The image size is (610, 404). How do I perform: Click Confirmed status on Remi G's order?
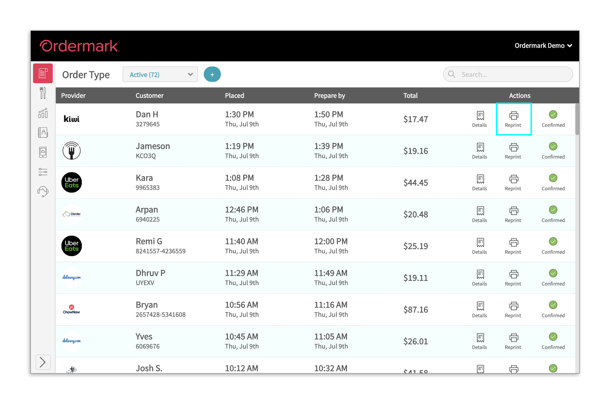553,246
